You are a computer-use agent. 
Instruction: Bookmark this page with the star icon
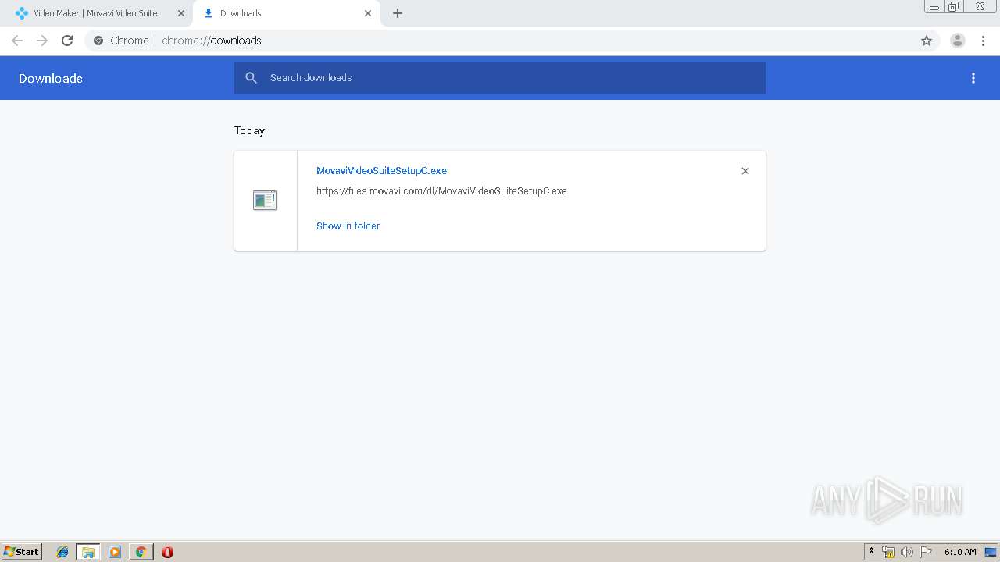pos(927,41)
